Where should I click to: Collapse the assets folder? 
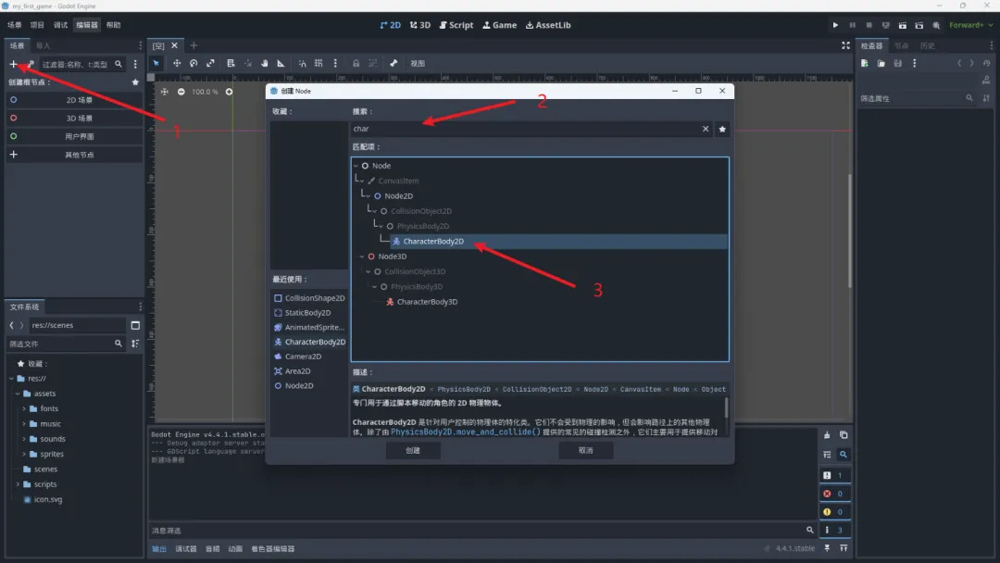[18, 394]
